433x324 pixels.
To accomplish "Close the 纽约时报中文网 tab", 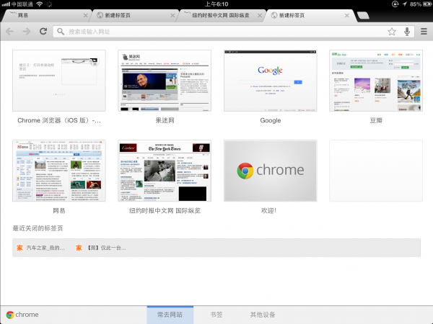I will click(260, 16).
